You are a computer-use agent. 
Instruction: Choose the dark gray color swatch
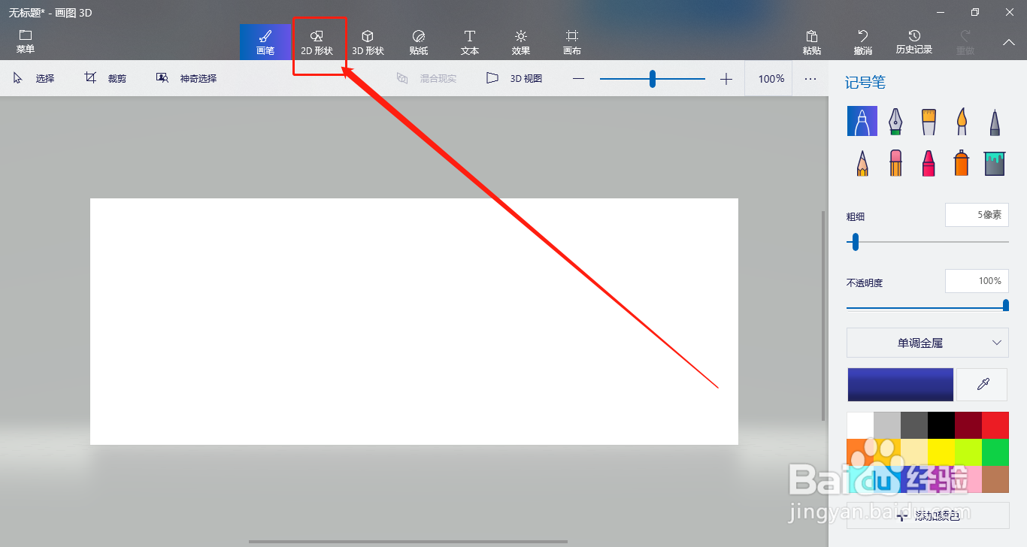(914, 425)
